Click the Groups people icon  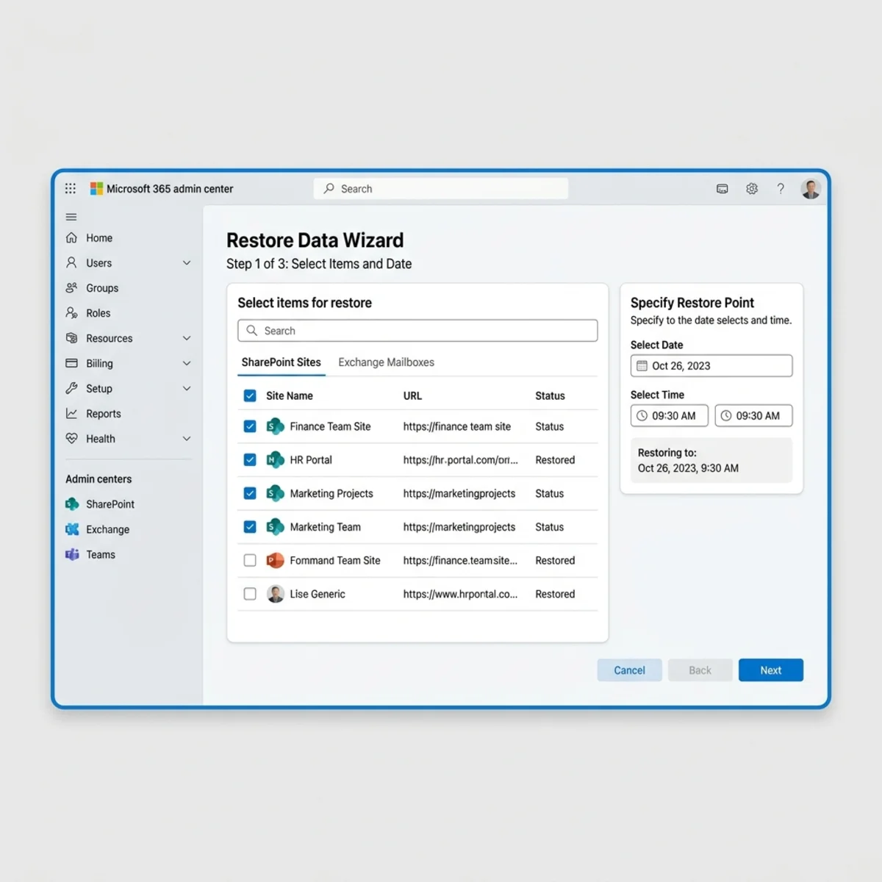[x=71, y=287]
